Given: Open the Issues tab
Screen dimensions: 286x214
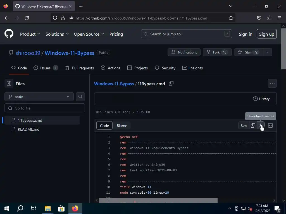Looking at the screenshot, I should [46, 68].
